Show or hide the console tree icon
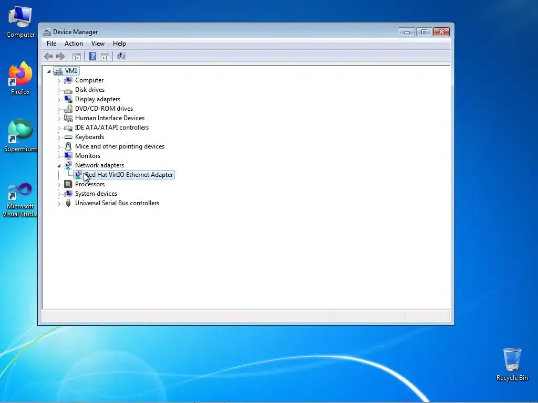This screenshot has width=538, height=403. pyautogui.click(x=77, y=57)
